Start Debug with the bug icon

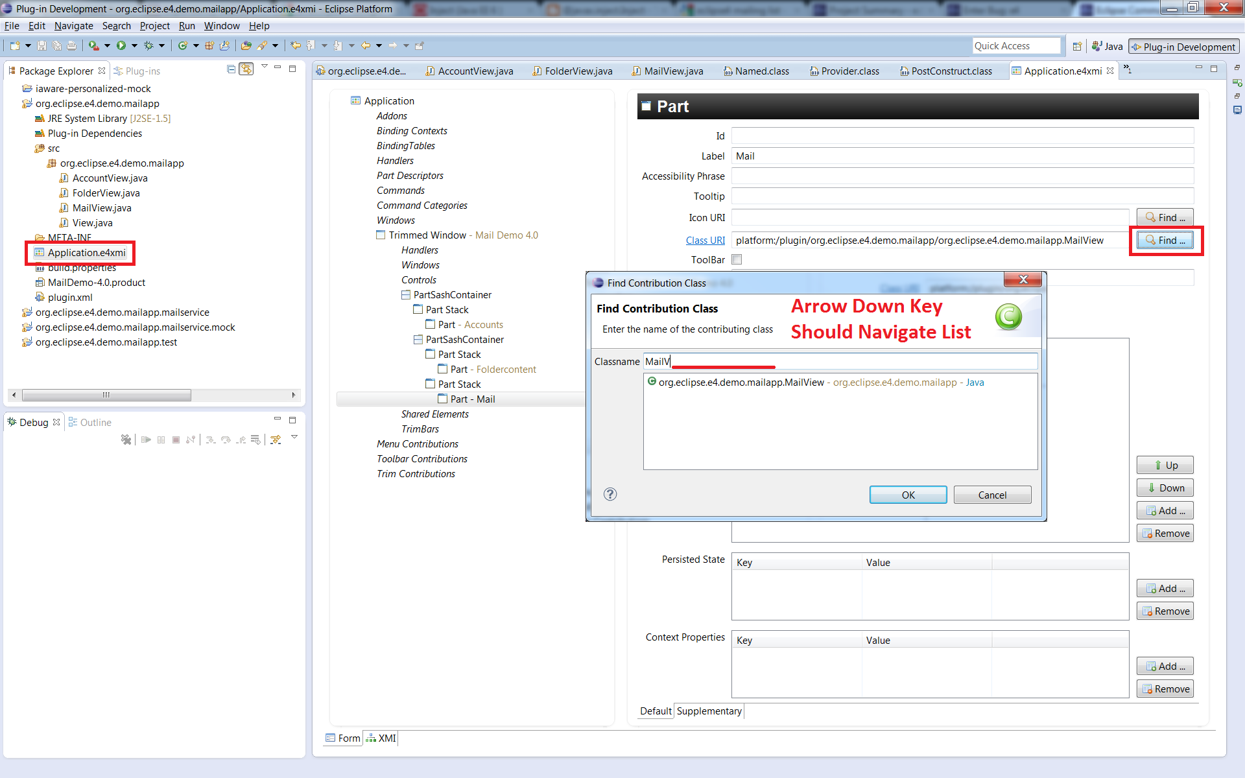point(148,45)
